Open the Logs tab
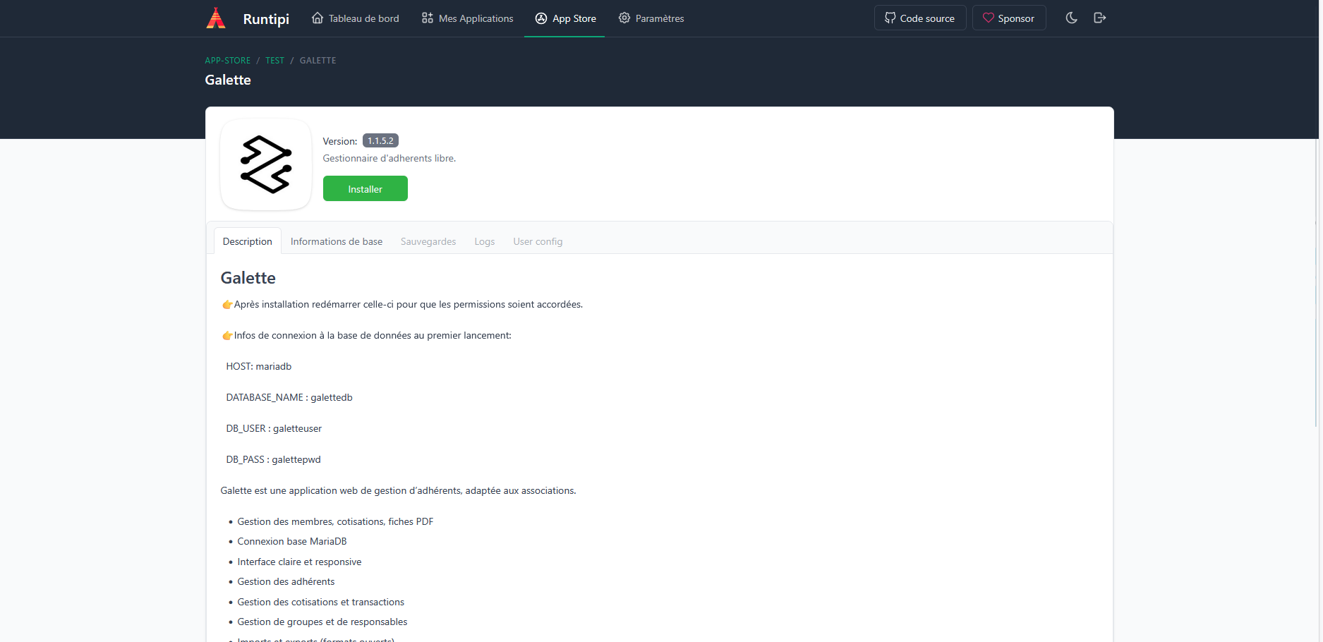 485,241
